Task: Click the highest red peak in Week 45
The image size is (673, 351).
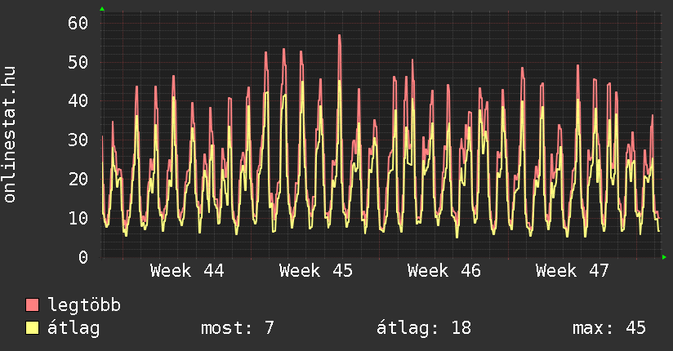Action: (x=339, y=36)
